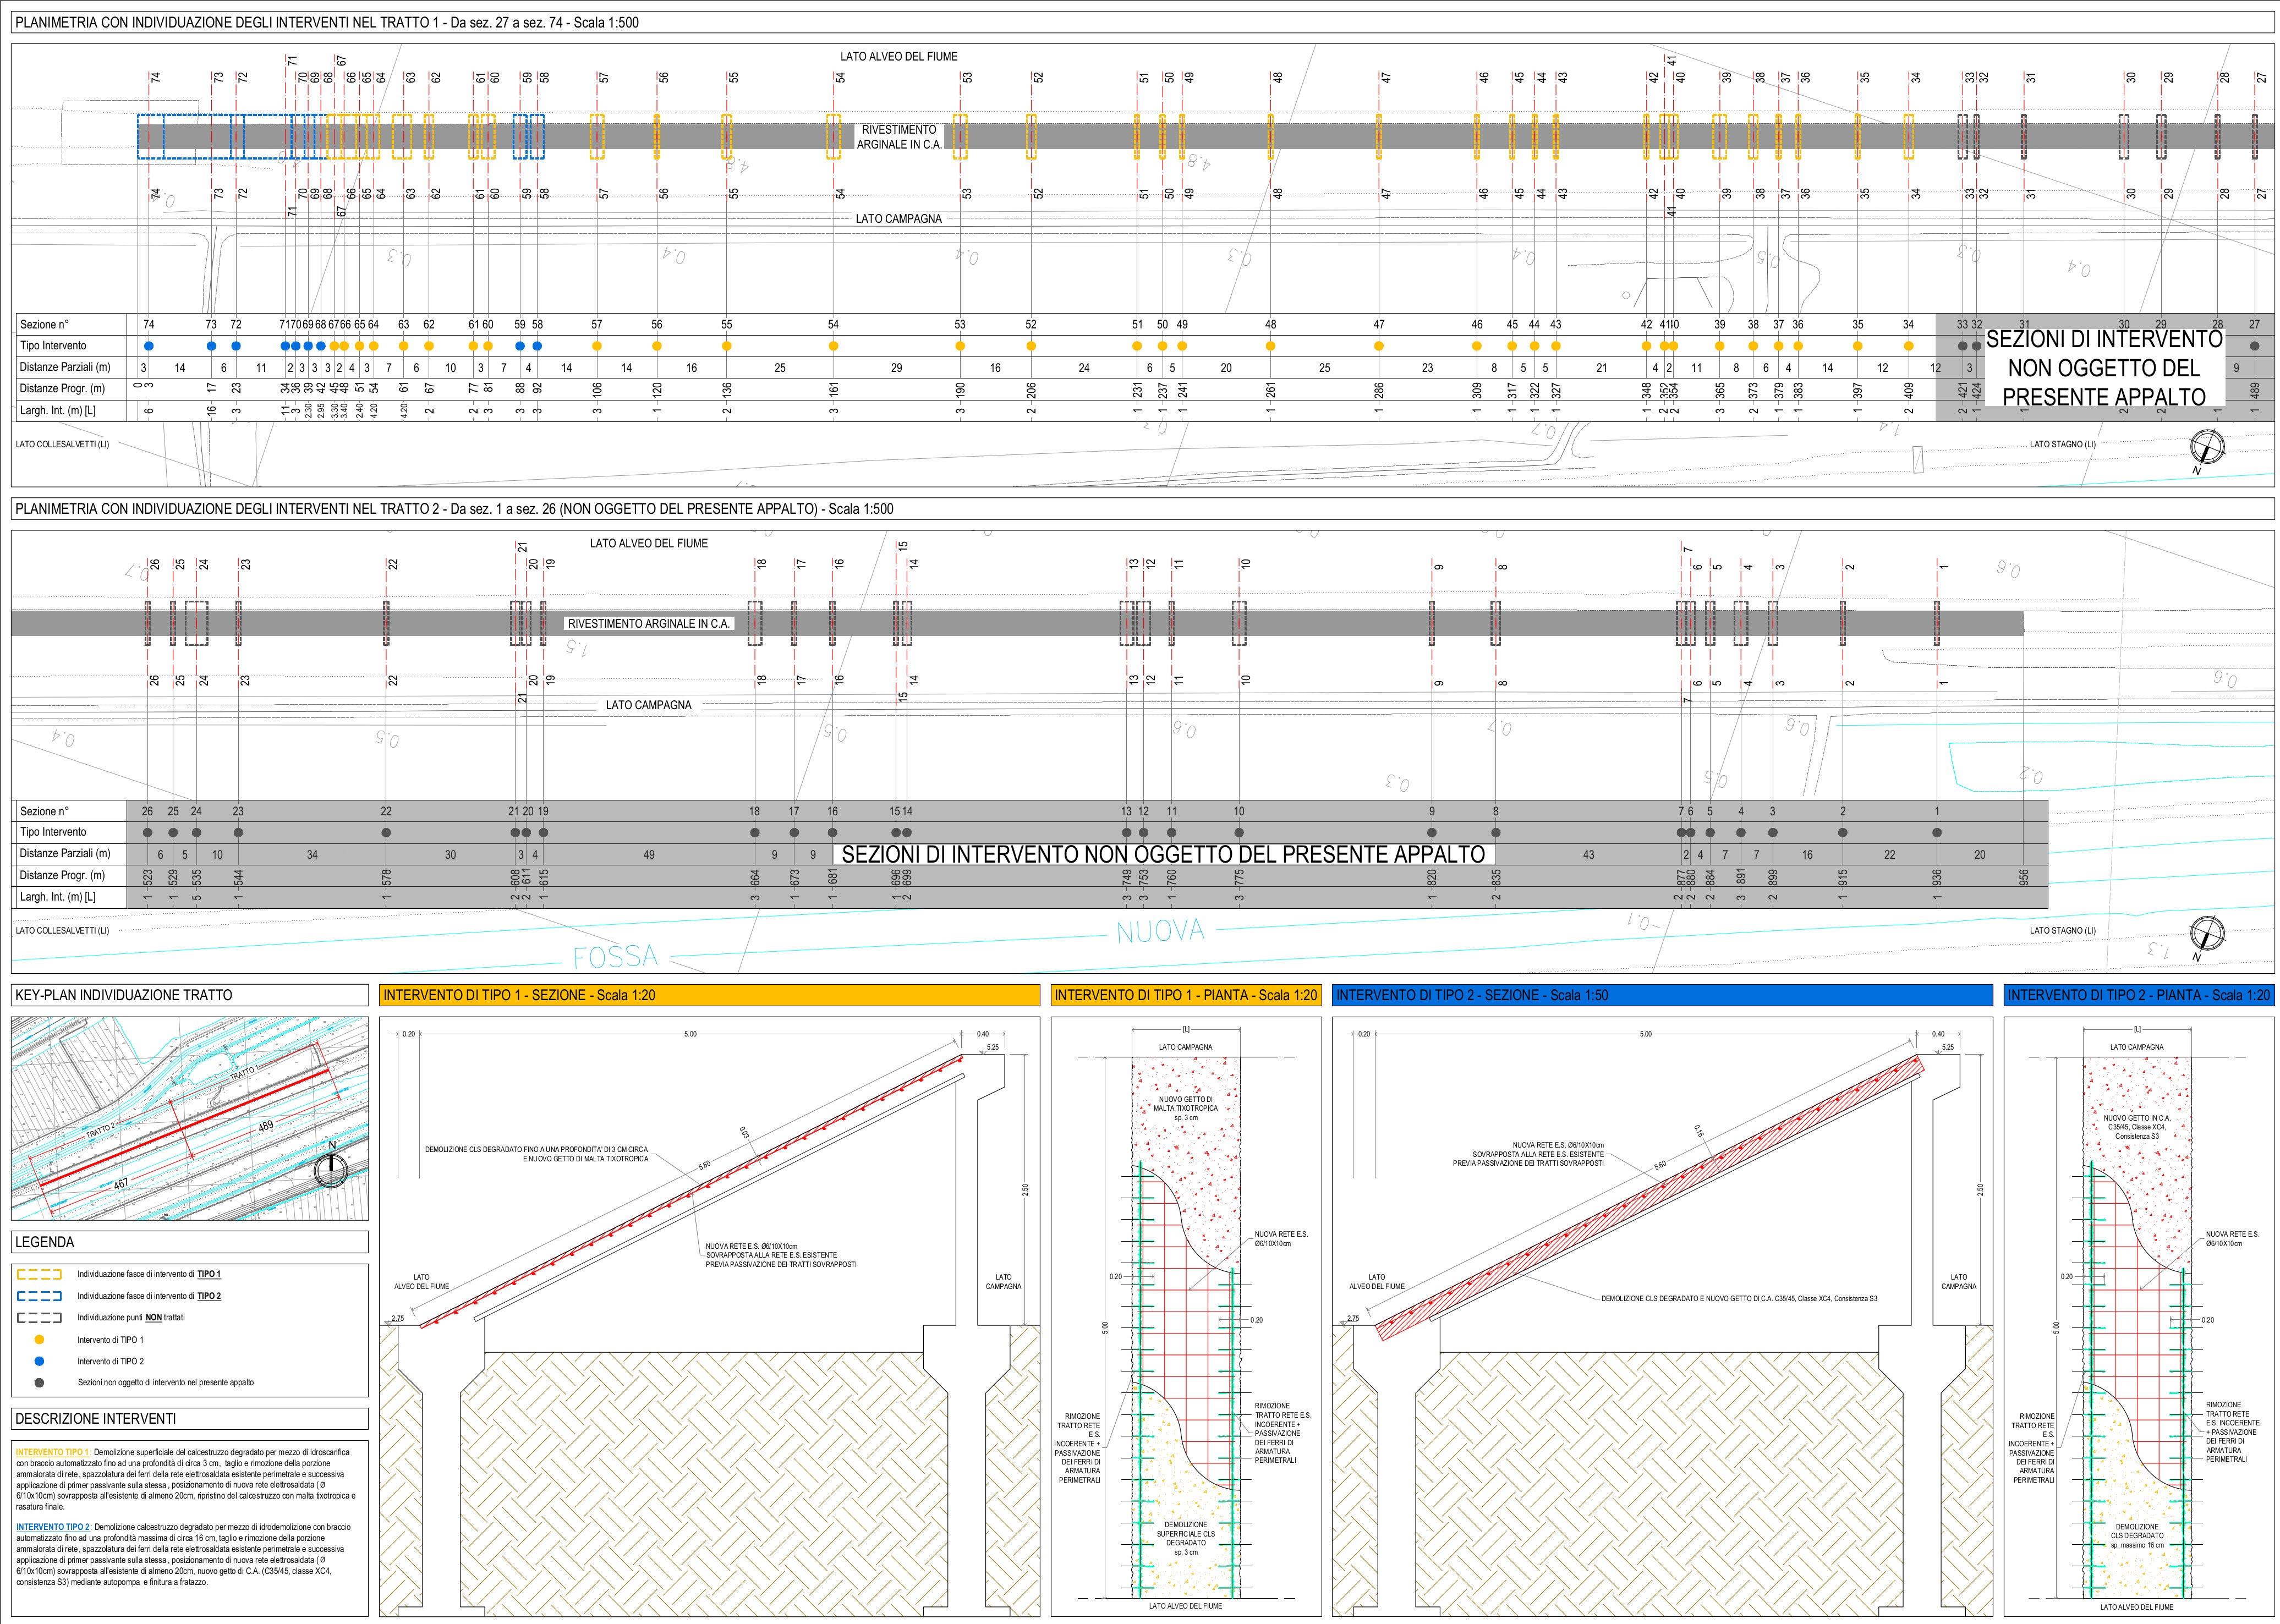The image size is (2280, 1624).
Task: Select the blue dashed TIPO 2 legend symbol
Action: click(40, 1296)
